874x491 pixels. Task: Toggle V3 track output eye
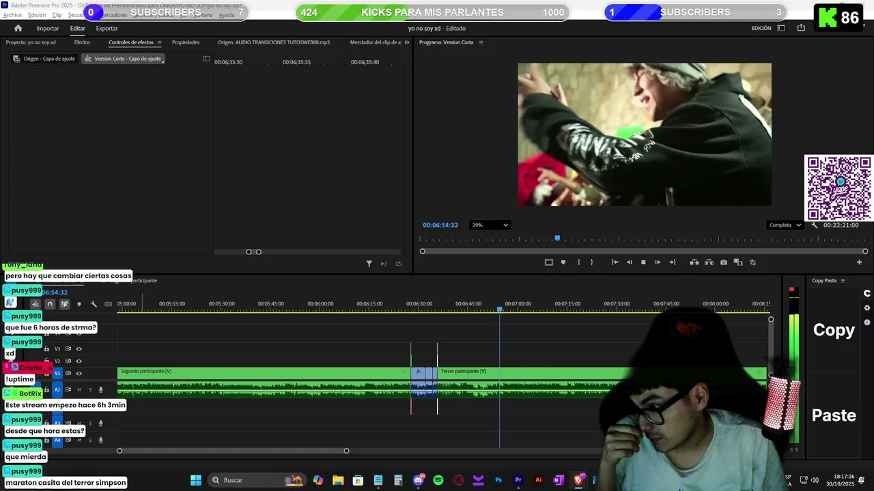pyautogui.click(x=79, y=348)
